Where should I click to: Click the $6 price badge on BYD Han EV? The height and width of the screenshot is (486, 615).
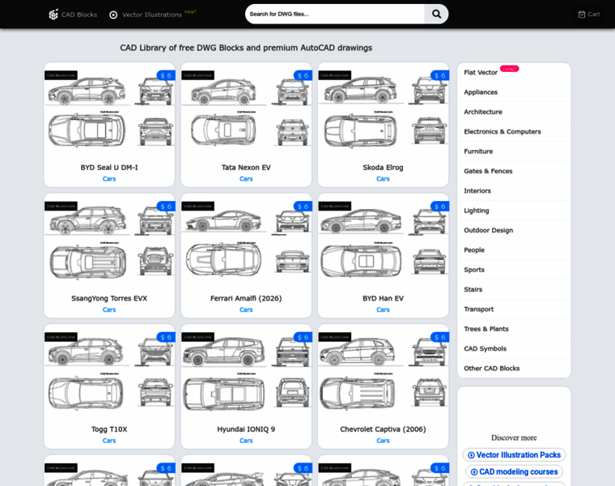pyautogui.click(x=439, y=207)
